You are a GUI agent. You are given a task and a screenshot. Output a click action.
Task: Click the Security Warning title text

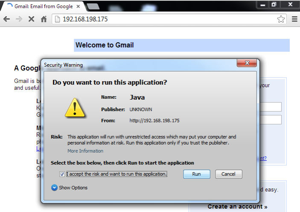[x=63, y=65]
